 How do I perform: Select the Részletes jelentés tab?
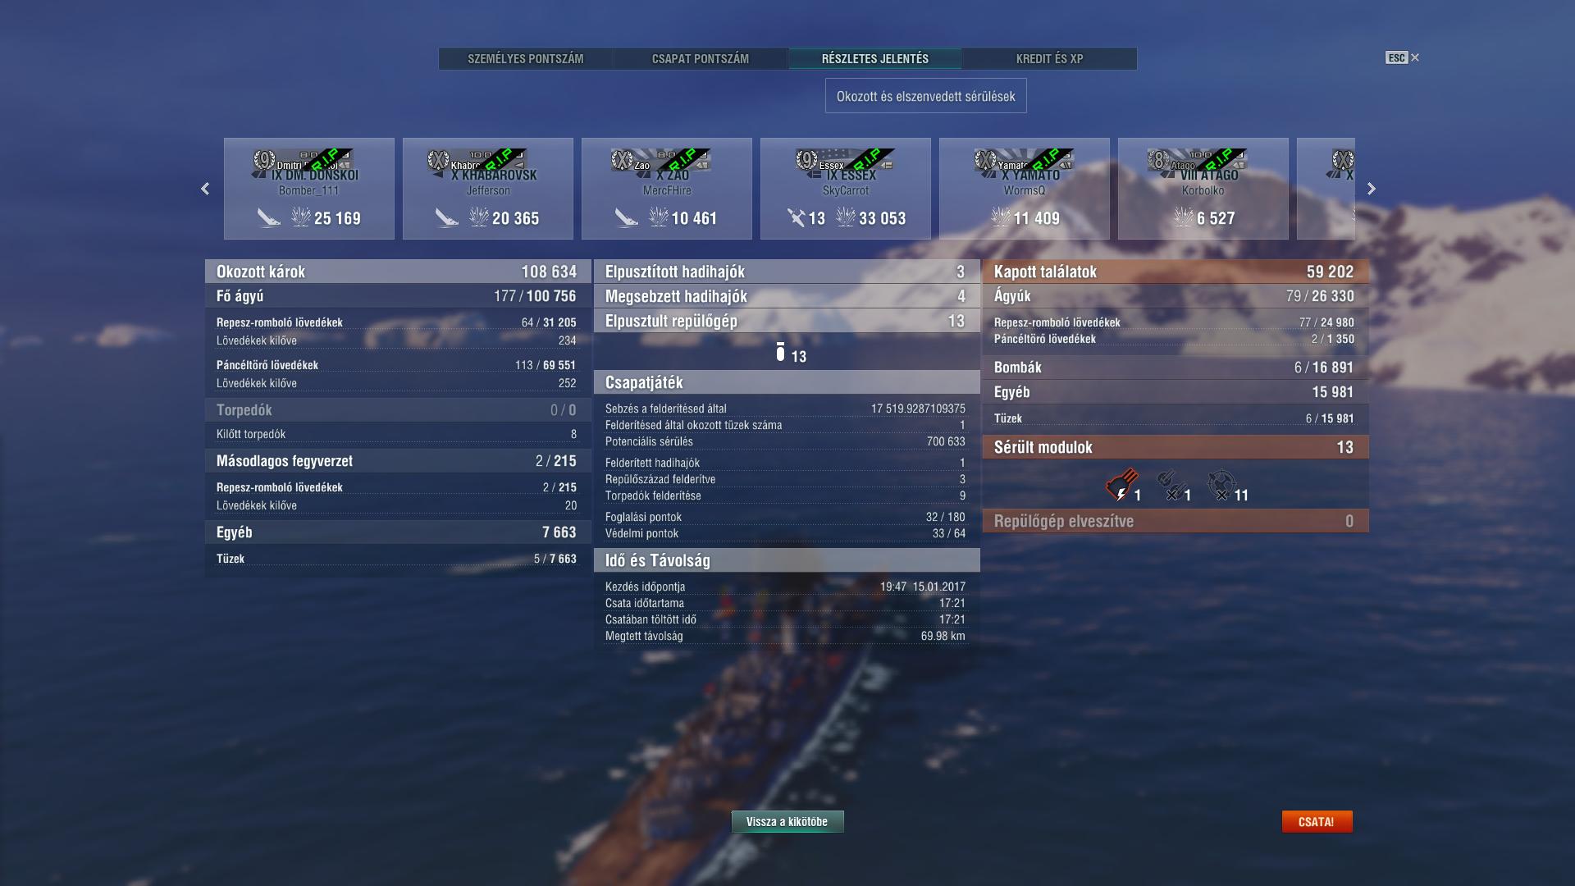point(875,58)
